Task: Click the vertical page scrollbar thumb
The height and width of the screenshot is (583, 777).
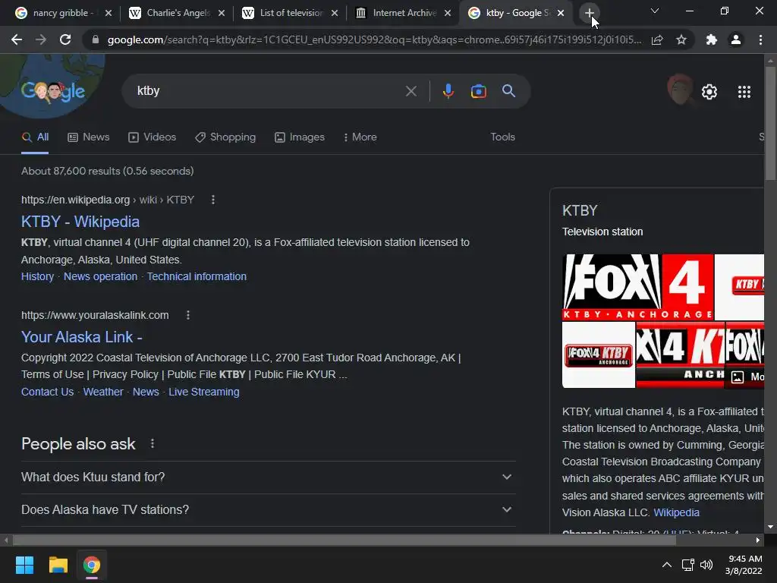Action: (770, 124)
